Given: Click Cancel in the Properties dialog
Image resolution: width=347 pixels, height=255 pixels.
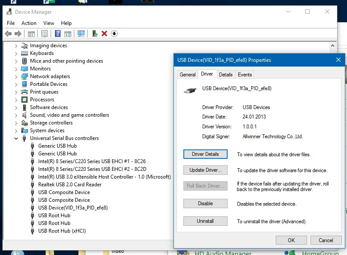Looking at the screenshot, I should [326, 240].
